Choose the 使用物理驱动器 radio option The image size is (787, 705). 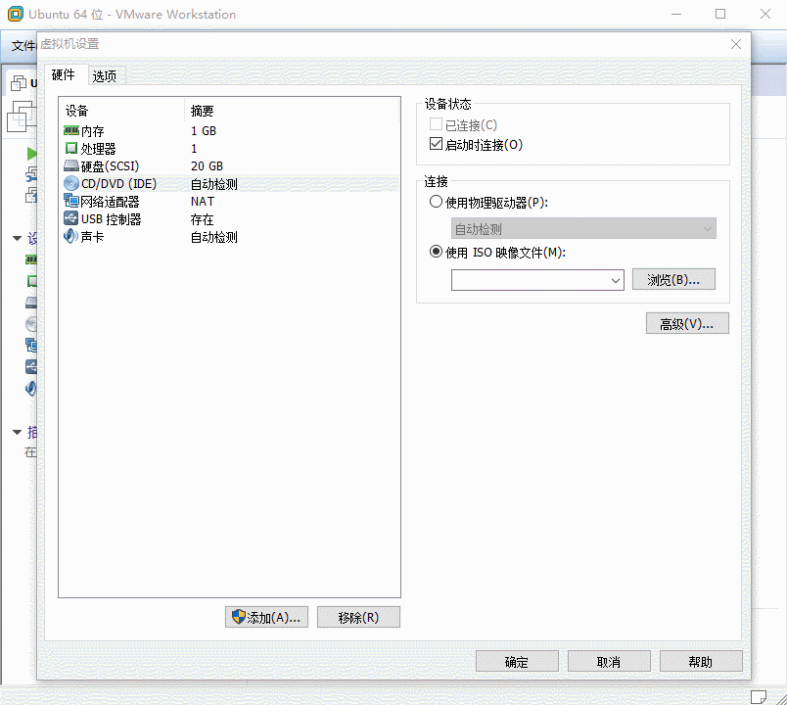[x=437, y=202]
